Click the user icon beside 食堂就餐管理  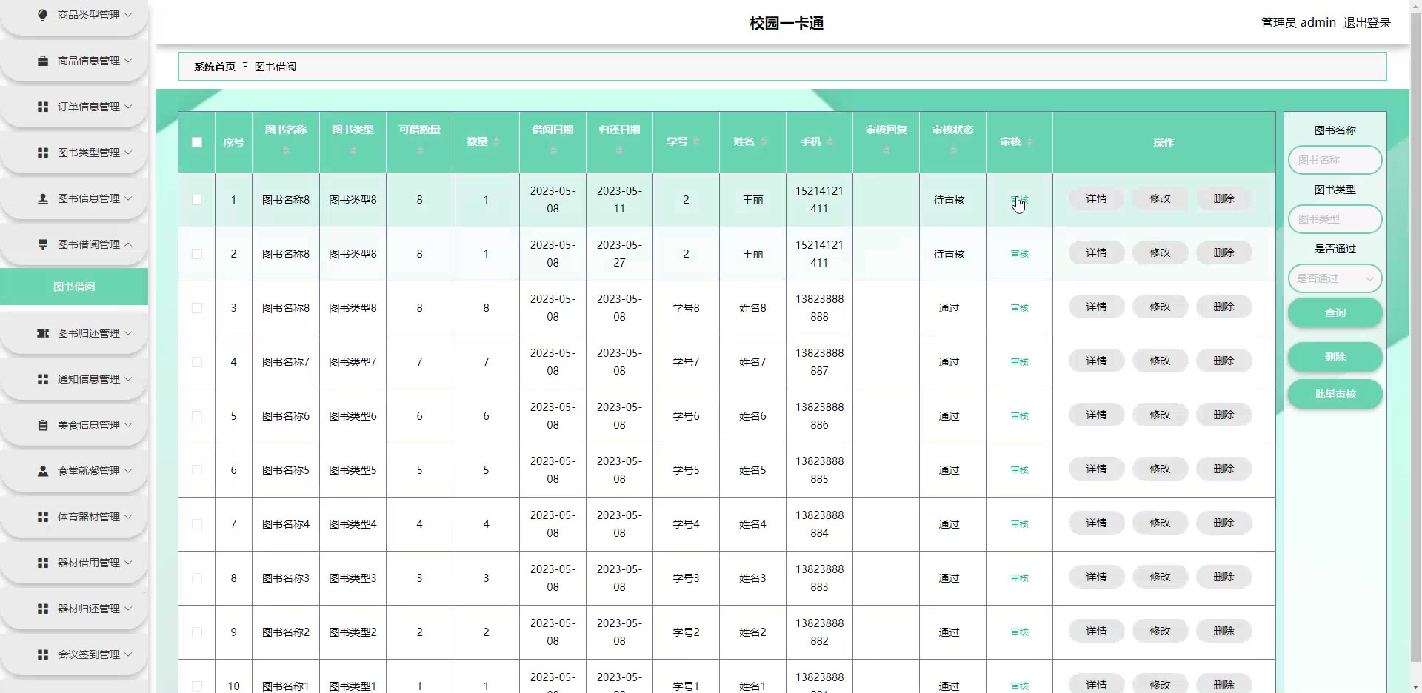click(x=43, y=471)
